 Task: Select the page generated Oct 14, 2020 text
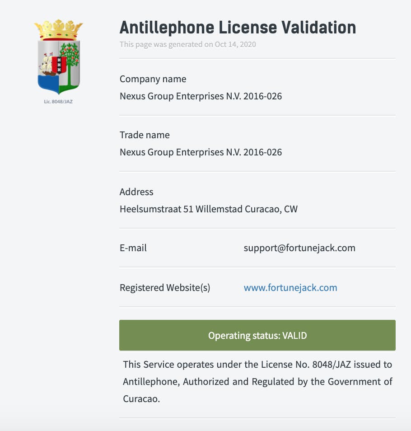(187, 44)
